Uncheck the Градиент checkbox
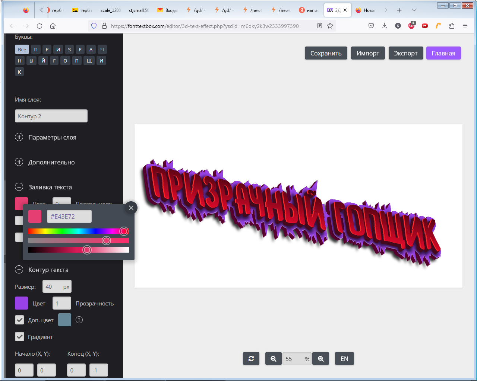 [x=20, y=337]
